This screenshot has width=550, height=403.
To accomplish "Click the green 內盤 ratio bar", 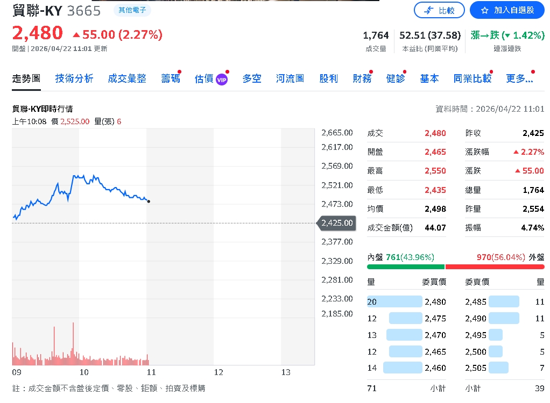I will [x=406, y=267].
